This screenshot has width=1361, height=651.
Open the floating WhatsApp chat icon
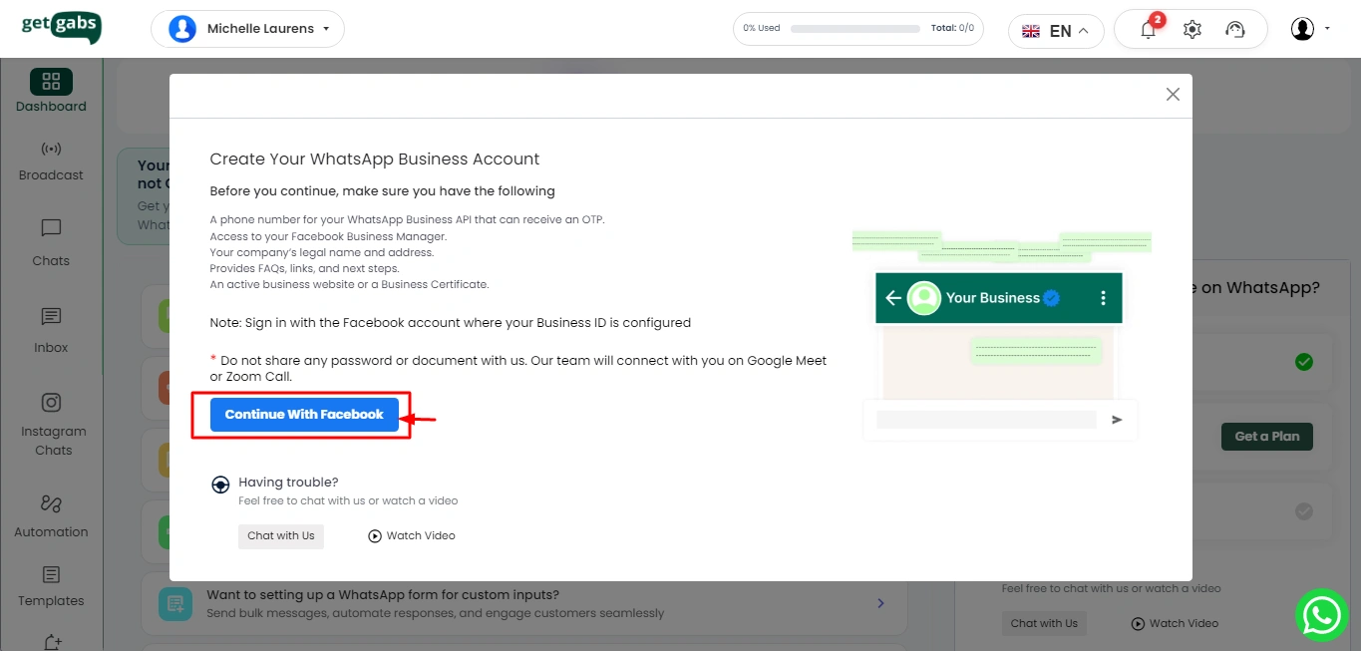(x=1321, y=615)
